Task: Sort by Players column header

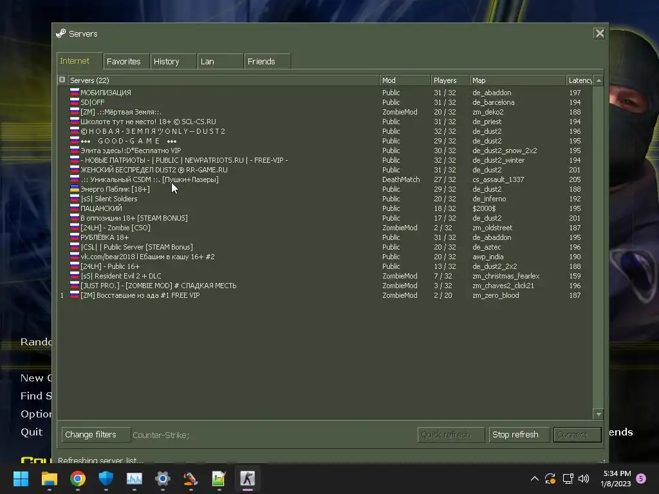Action: (450, 80)
